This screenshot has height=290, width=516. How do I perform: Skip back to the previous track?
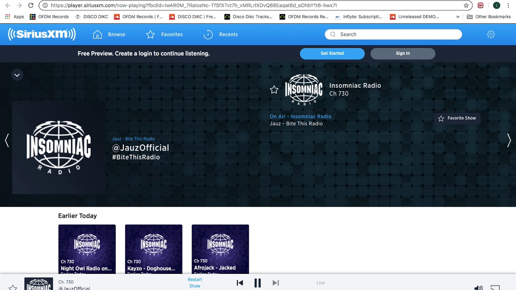coord(240,283)
